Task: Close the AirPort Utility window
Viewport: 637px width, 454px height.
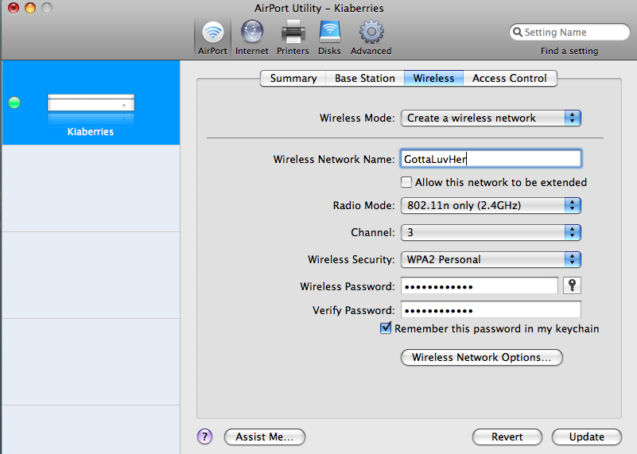Action: (14, 8)
